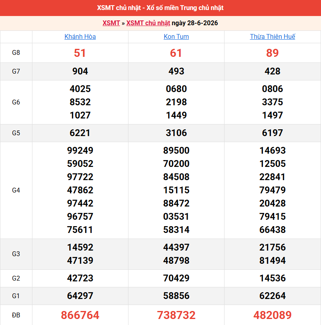Select Khánh Hòa G8 result 51
Viewport: 321px width, 325px height.
(x=80, y=53)
